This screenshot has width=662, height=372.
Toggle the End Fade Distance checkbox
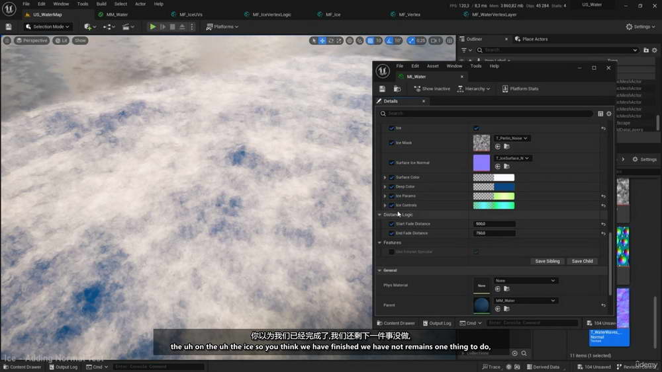[391, 233]
